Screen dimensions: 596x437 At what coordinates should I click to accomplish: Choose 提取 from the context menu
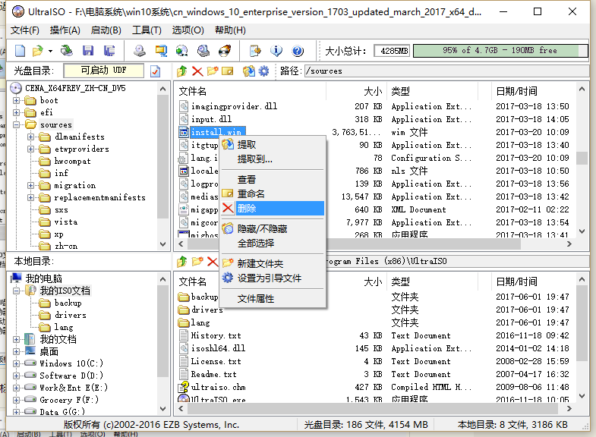click(x=273, y=145)
